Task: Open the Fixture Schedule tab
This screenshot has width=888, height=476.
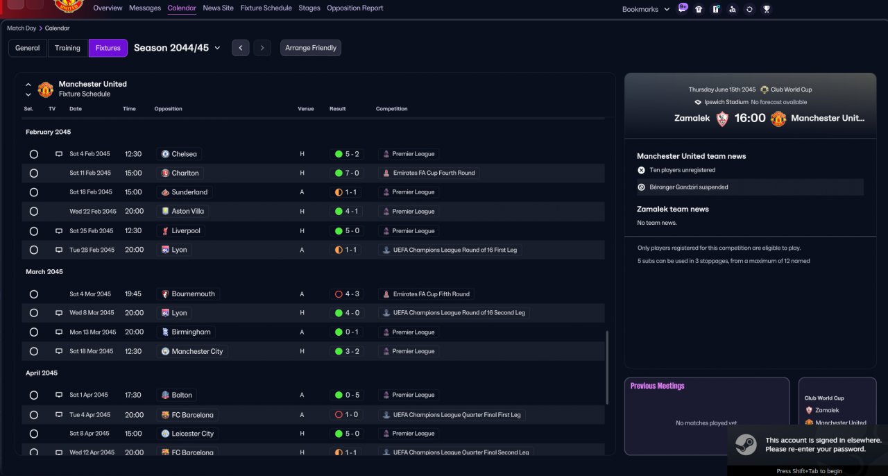Action: coord(266,8)
